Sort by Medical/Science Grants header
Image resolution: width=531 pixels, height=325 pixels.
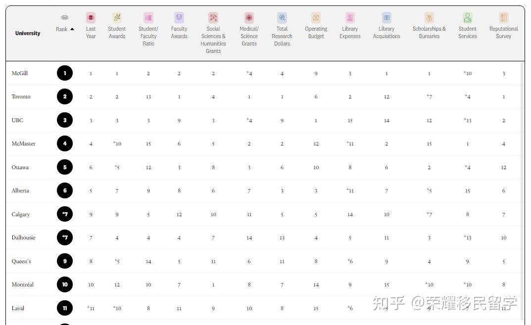point(249,36)
